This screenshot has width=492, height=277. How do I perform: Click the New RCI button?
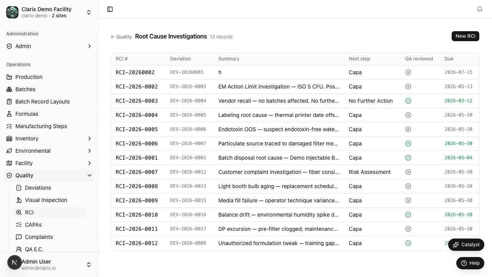[x=465, y=36]
